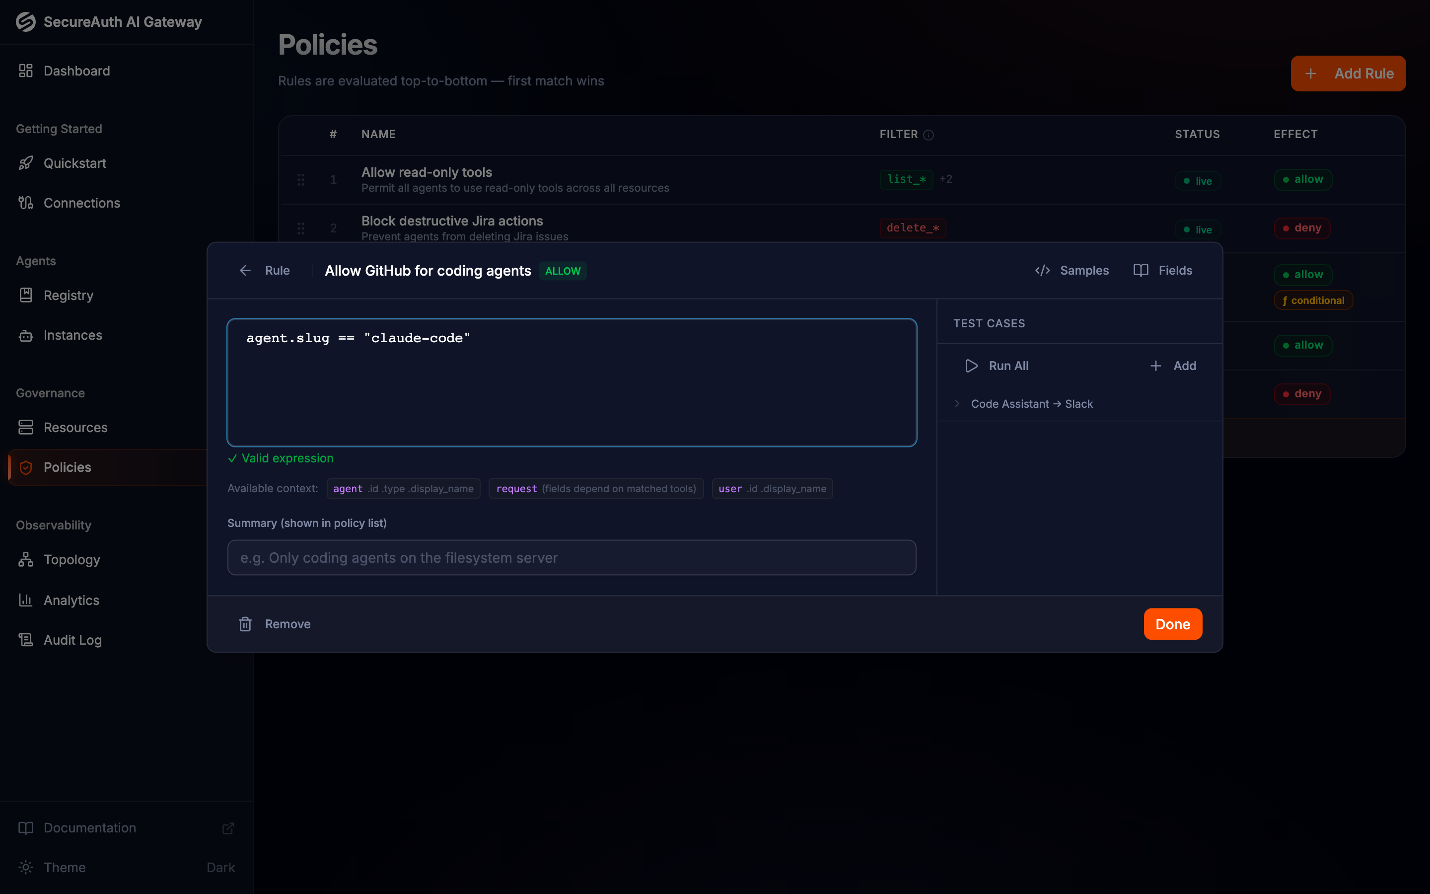Click the Audit Log scroll icon

pos(25,640)
